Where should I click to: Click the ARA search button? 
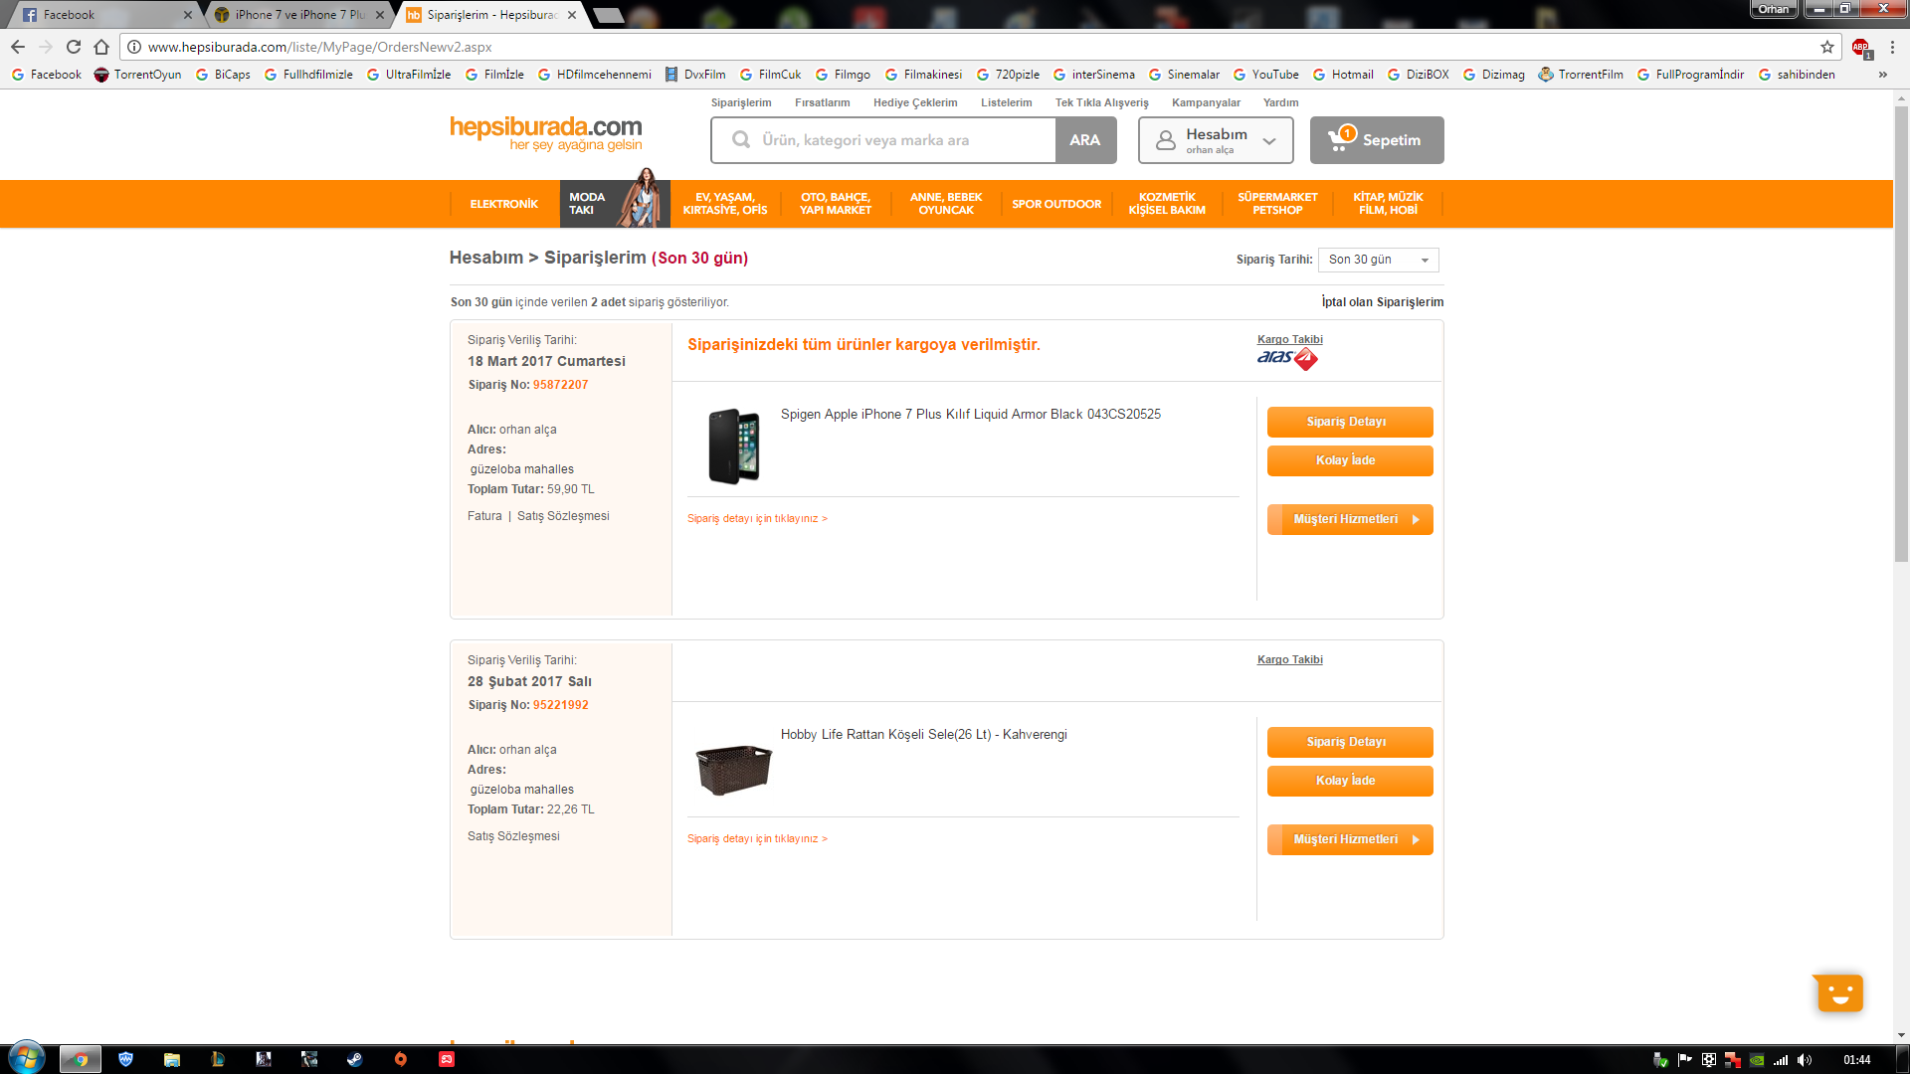tap(1085, 140)
